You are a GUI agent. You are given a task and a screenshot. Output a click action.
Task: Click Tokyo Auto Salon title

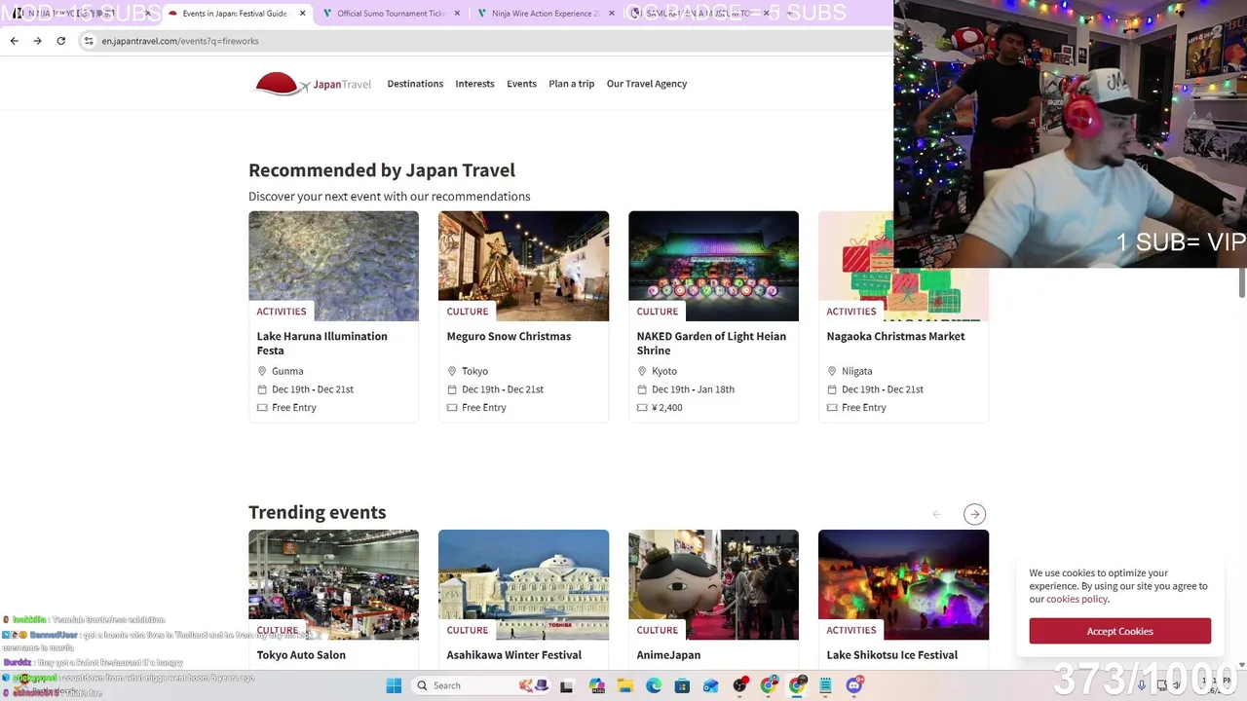point(301,655)
